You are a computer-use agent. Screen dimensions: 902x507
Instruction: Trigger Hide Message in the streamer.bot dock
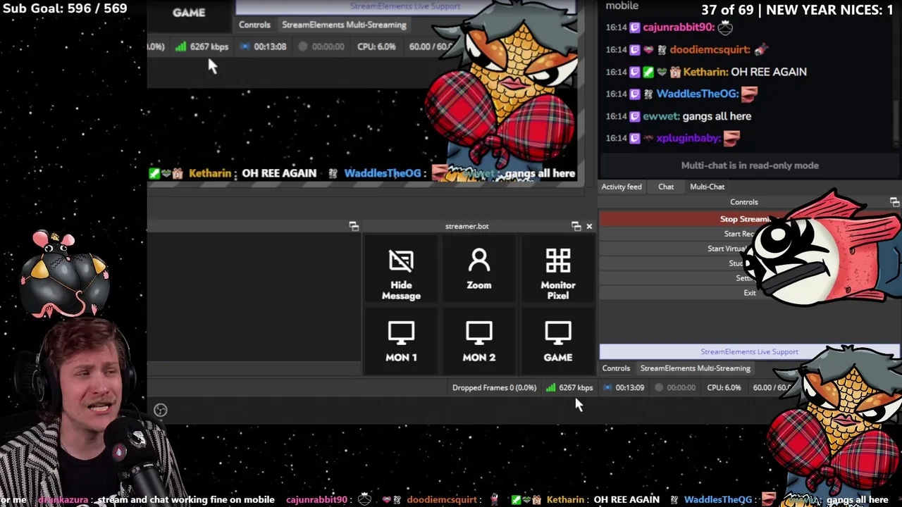(x=401, y=275)
